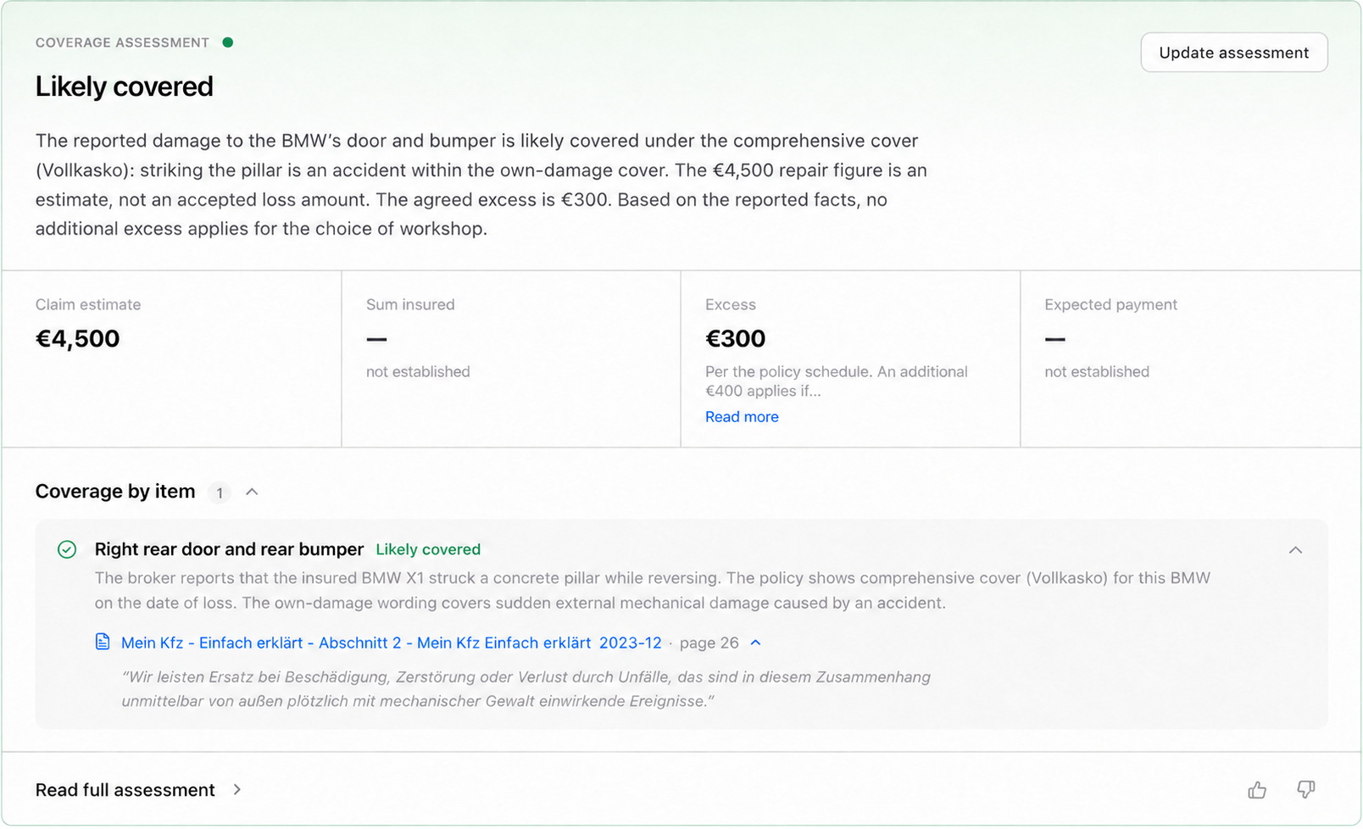Click the Right rear door and rear bumper title
Image resolution: width=1363 pixels, height=829 pixels.
coord(229,549)
